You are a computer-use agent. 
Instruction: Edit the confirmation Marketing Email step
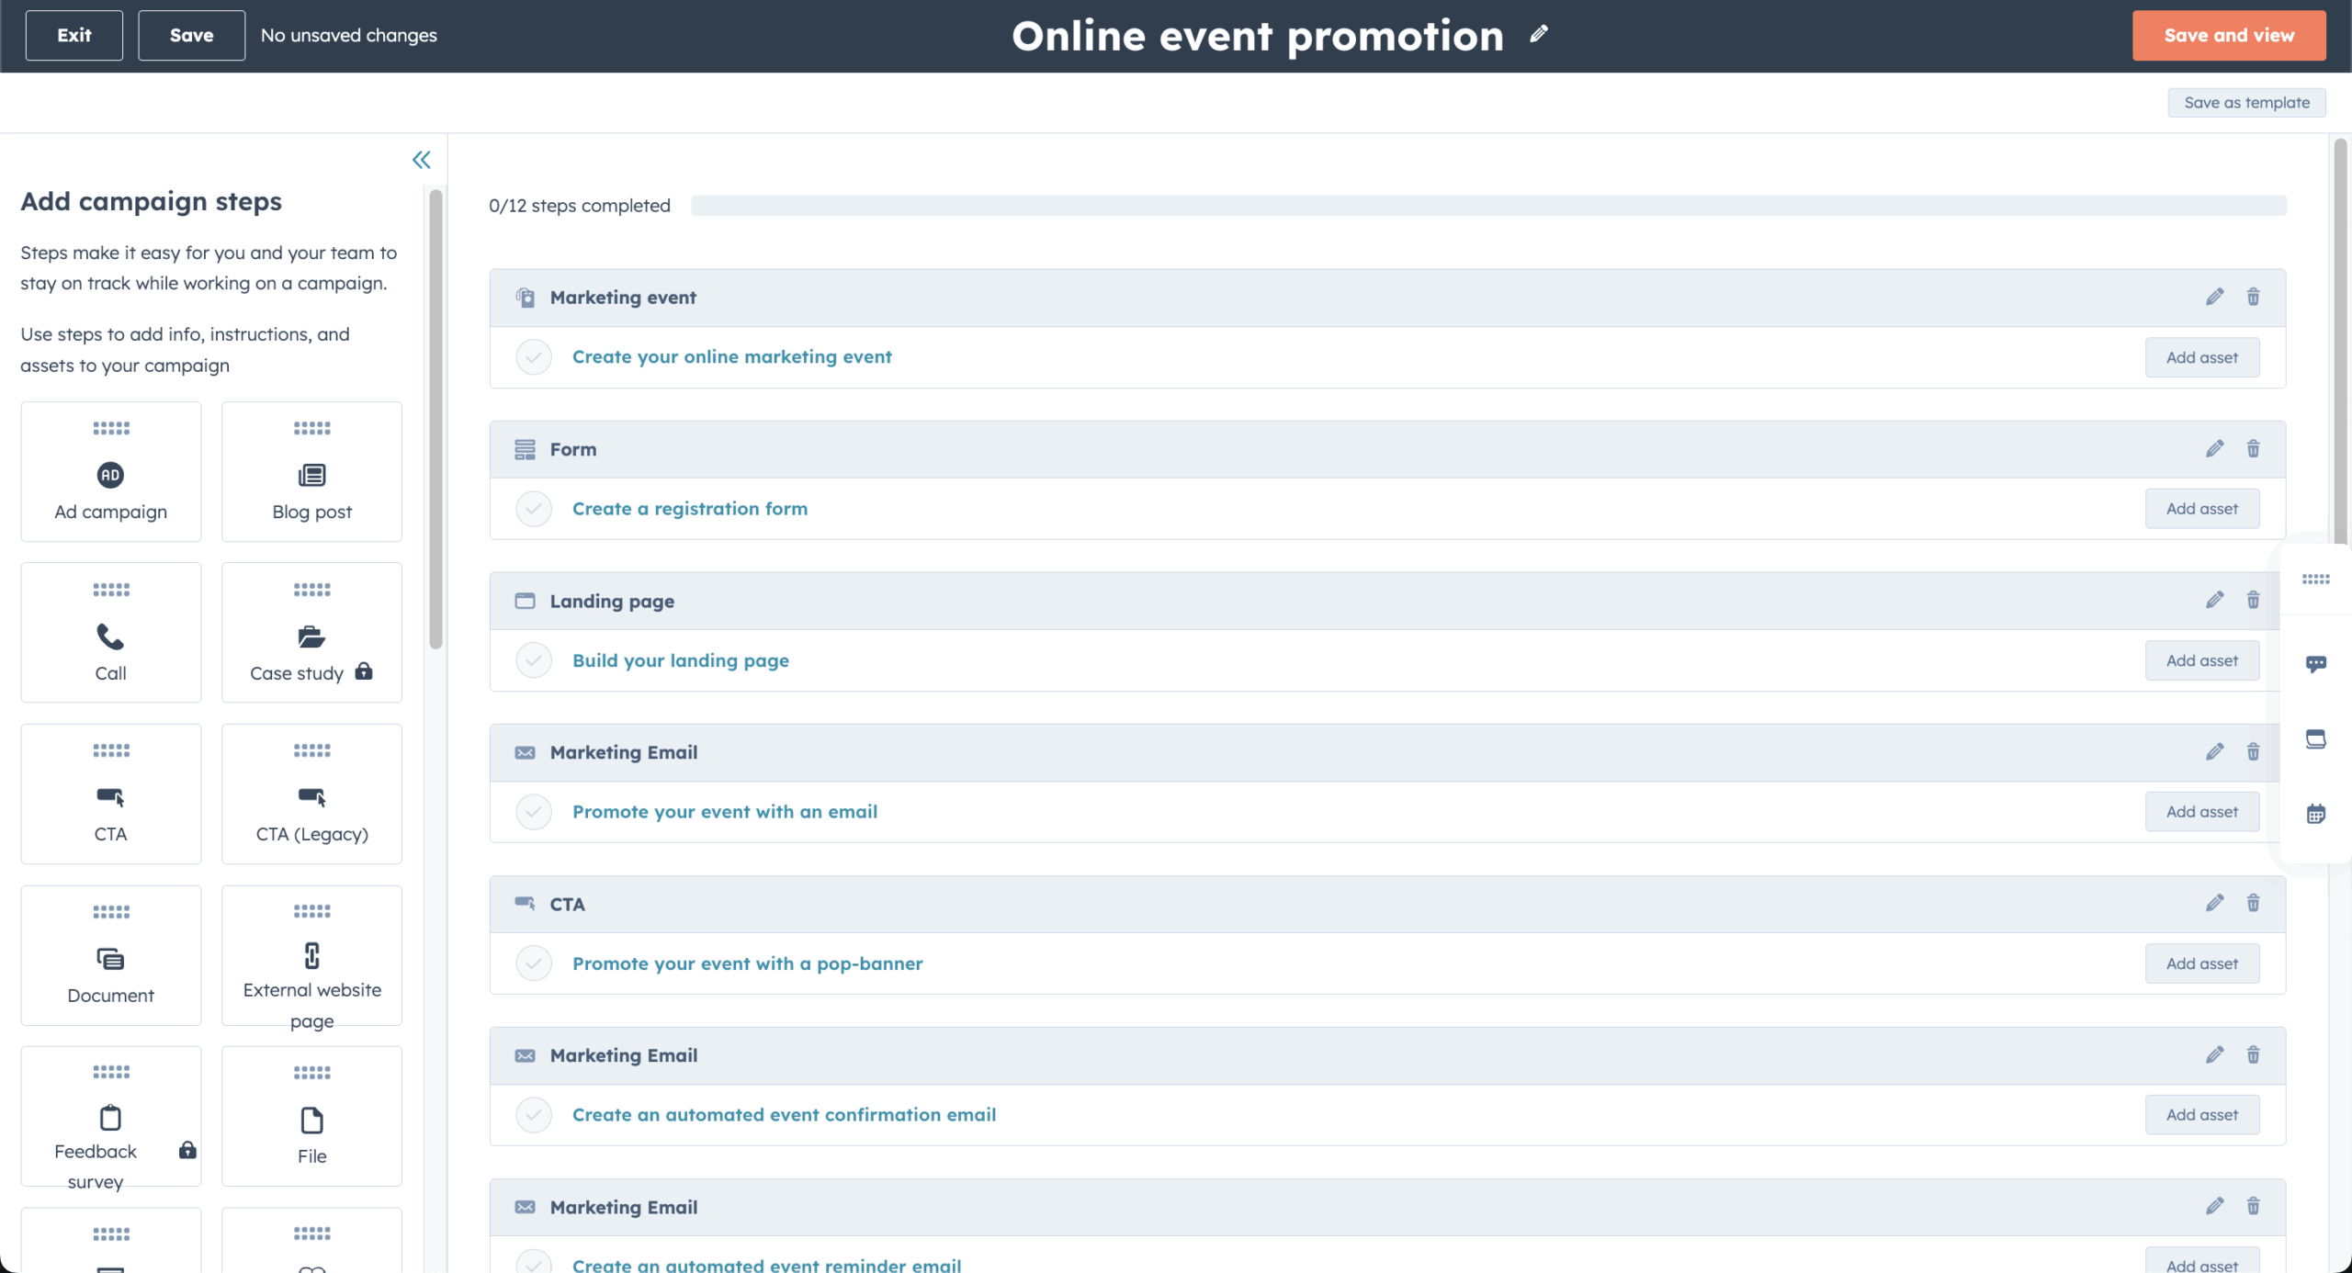click(2215, 1054)
